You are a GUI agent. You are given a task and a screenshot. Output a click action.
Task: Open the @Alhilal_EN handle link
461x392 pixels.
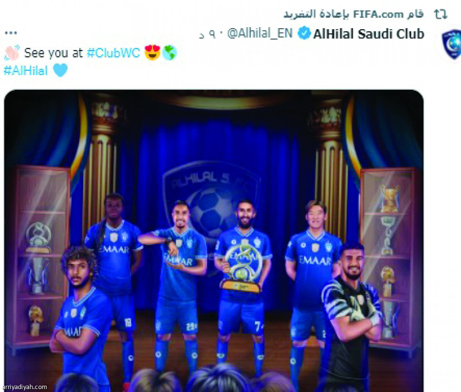coord(260,33)
